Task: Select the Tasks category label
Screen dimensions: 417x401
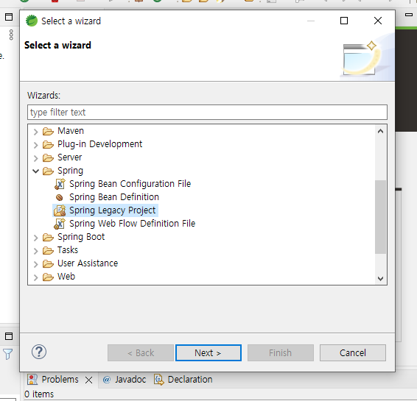Action: point(68,250)
